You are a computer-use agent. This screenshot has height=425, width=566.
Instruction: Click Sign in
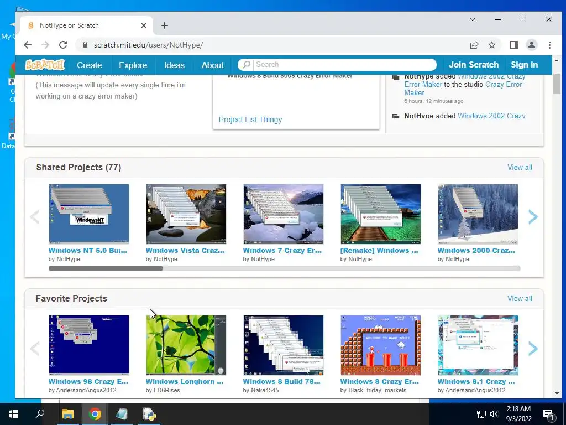click(524, 65)
